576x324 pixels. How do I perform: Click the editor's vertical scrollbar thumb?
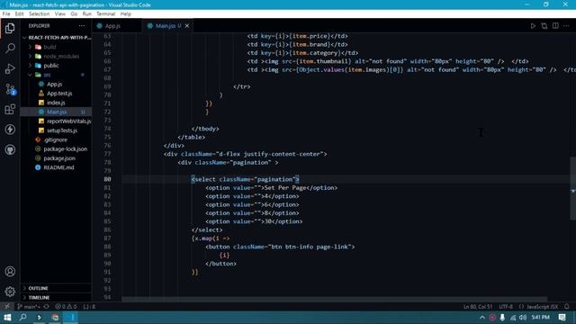click(572, 188)
